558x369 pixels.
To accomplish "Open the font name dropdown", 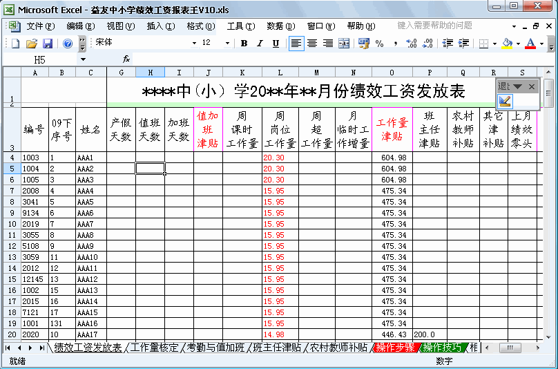I will click(x=194, y=43).
